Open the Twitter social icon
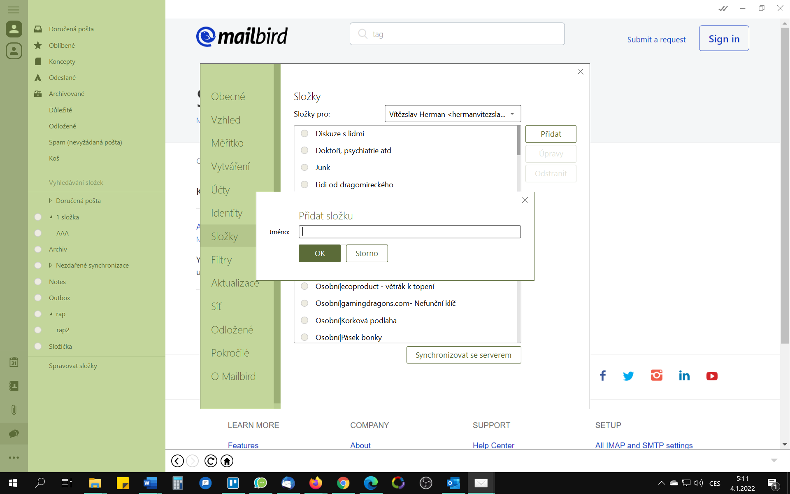Image resolution: width=790 pixels, height=494 pixels. 628,376
